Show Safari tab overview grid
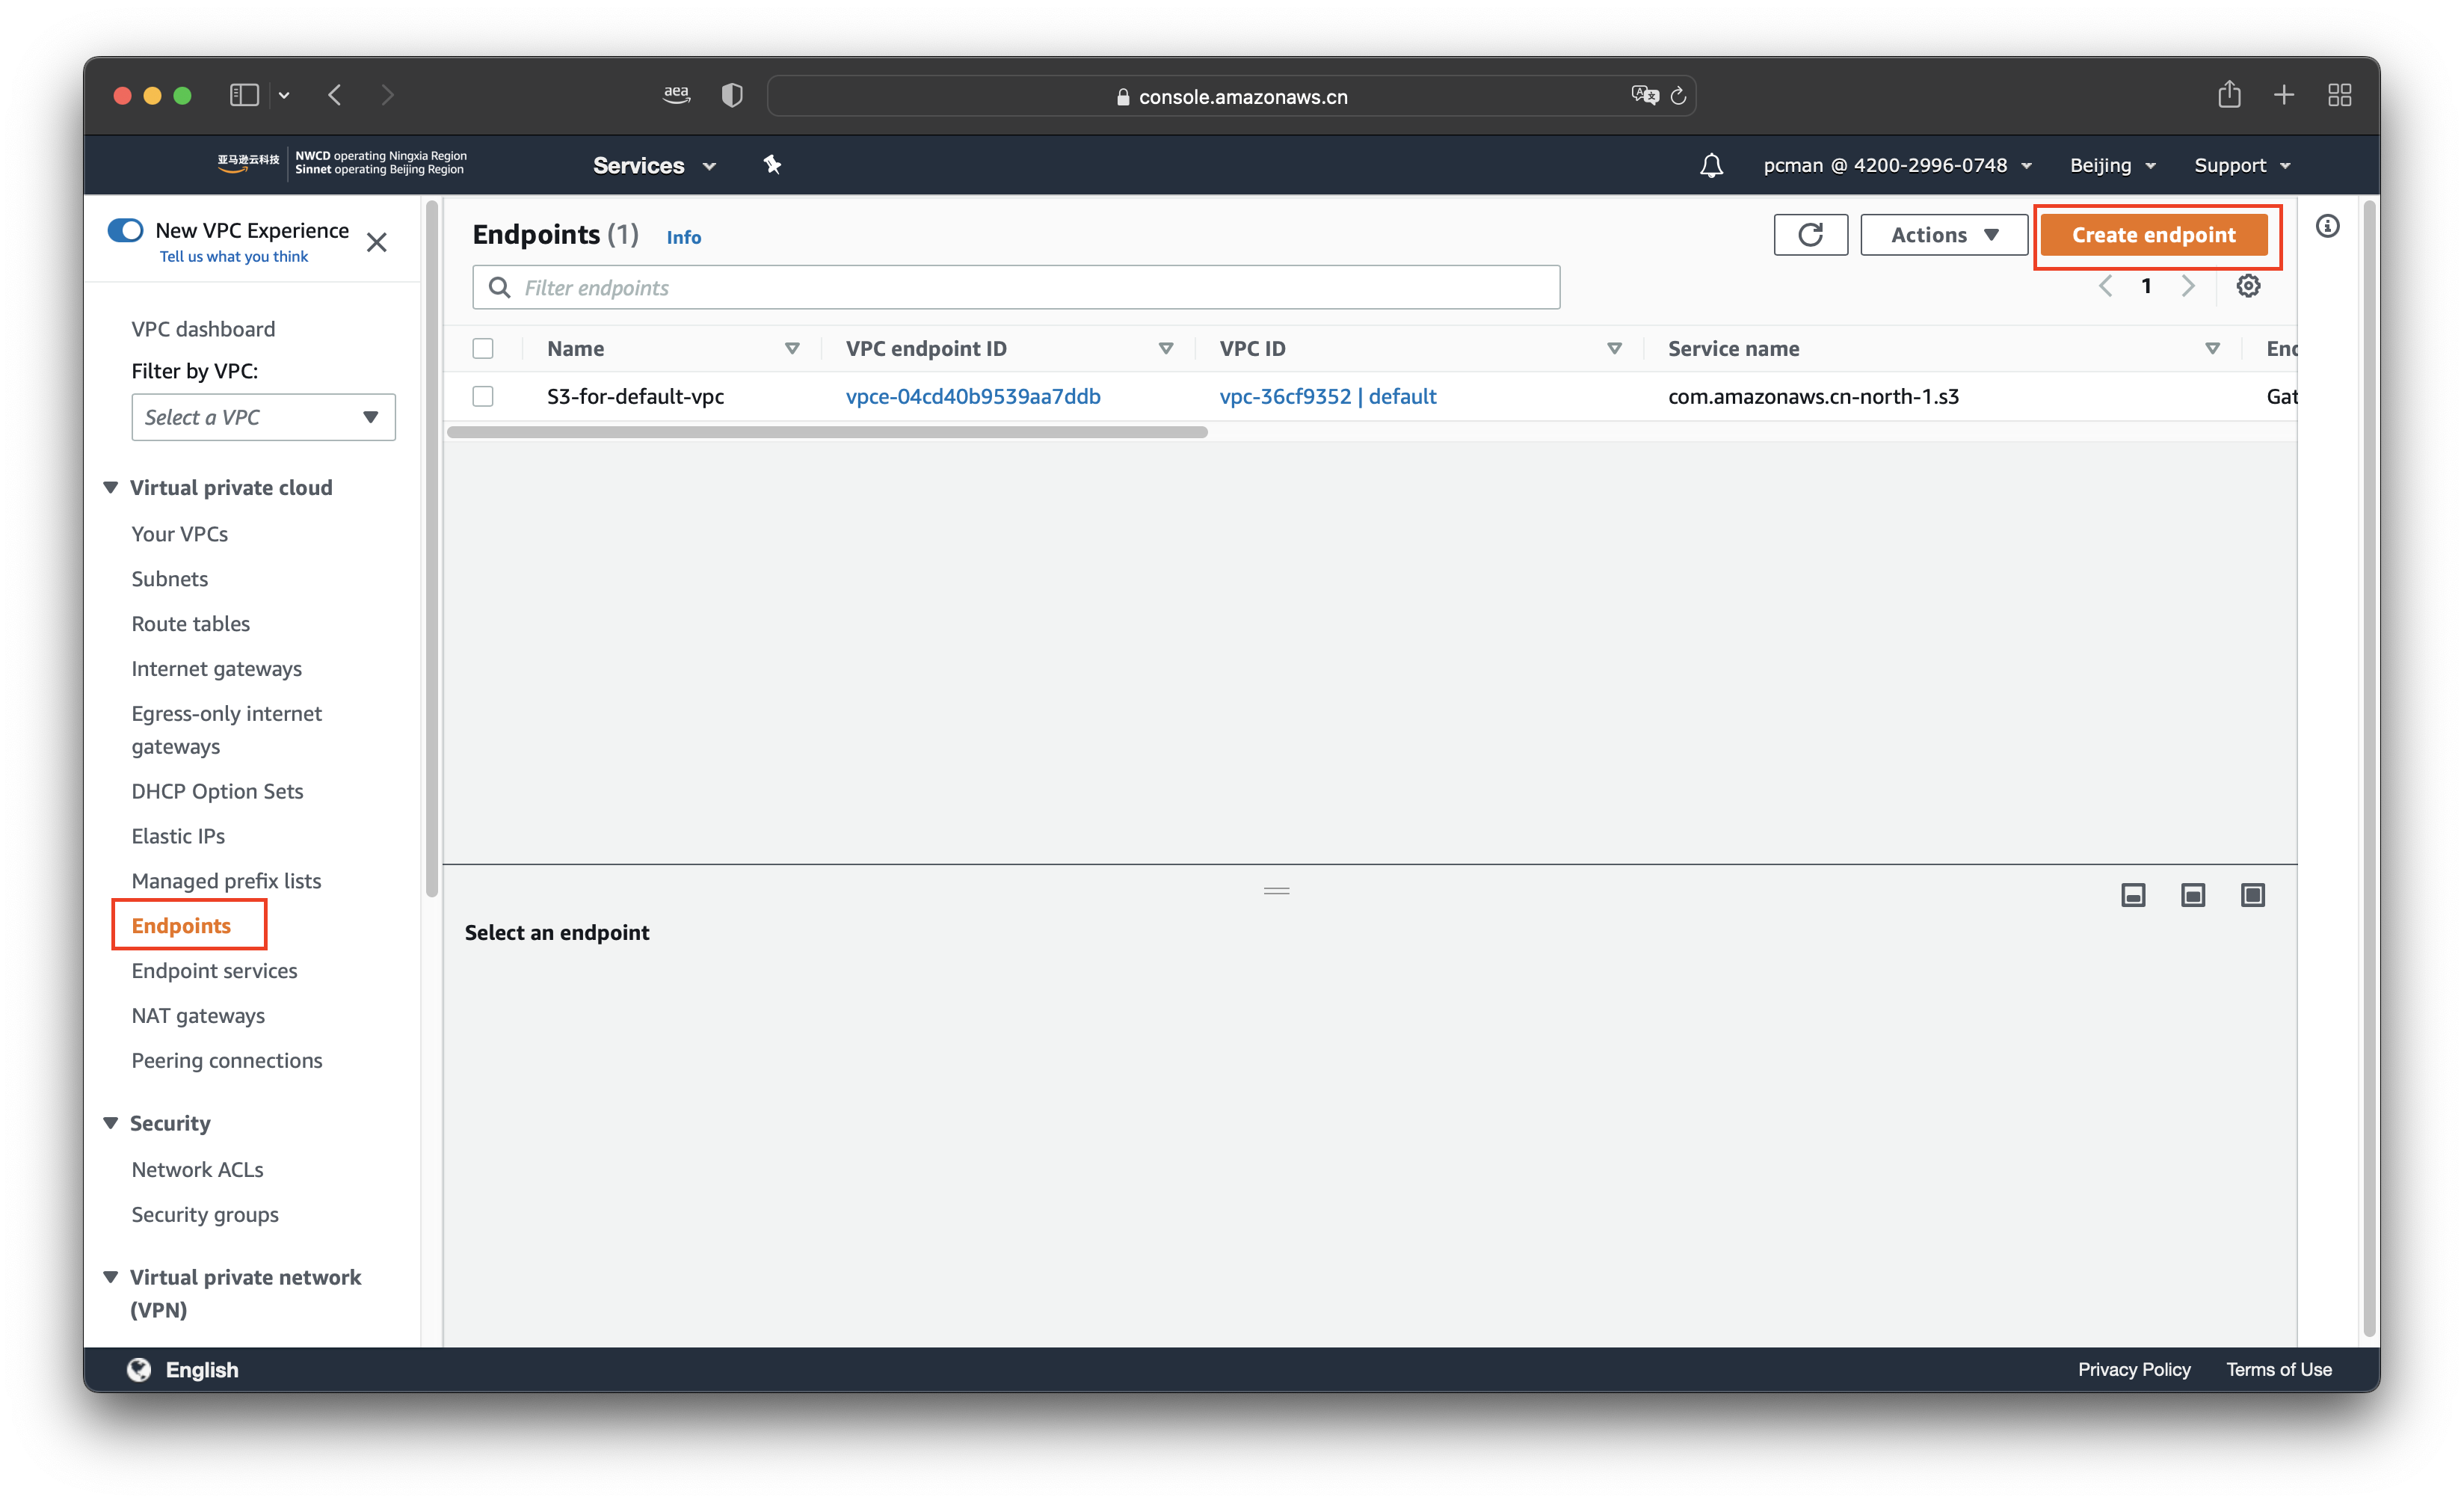This screenshot has width=2464, height=1503. (2340, 95)
